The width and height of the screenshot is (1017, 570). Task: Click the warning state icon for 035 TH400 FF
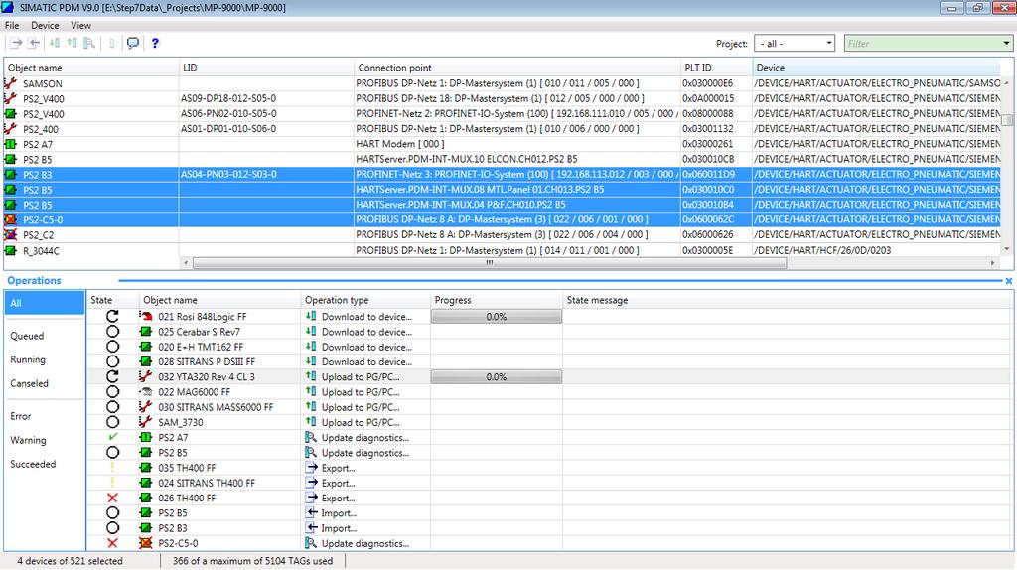click(113, 468)
